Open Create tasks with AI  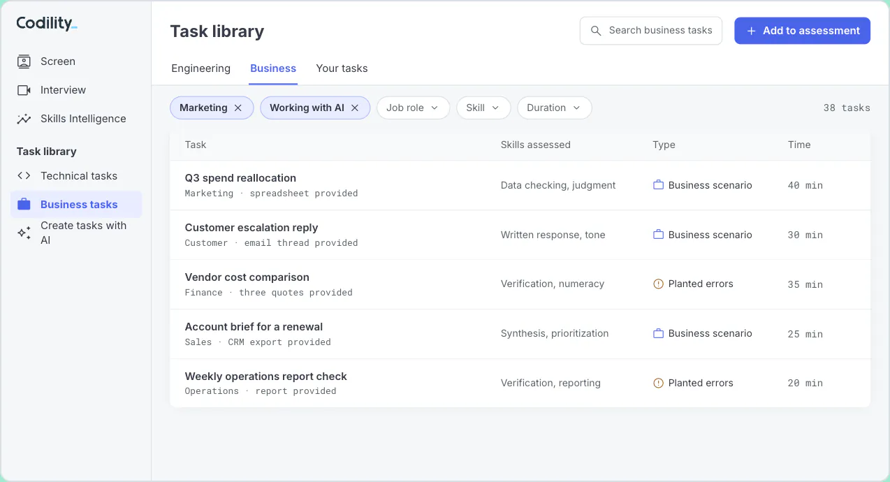tap(76, 233)
